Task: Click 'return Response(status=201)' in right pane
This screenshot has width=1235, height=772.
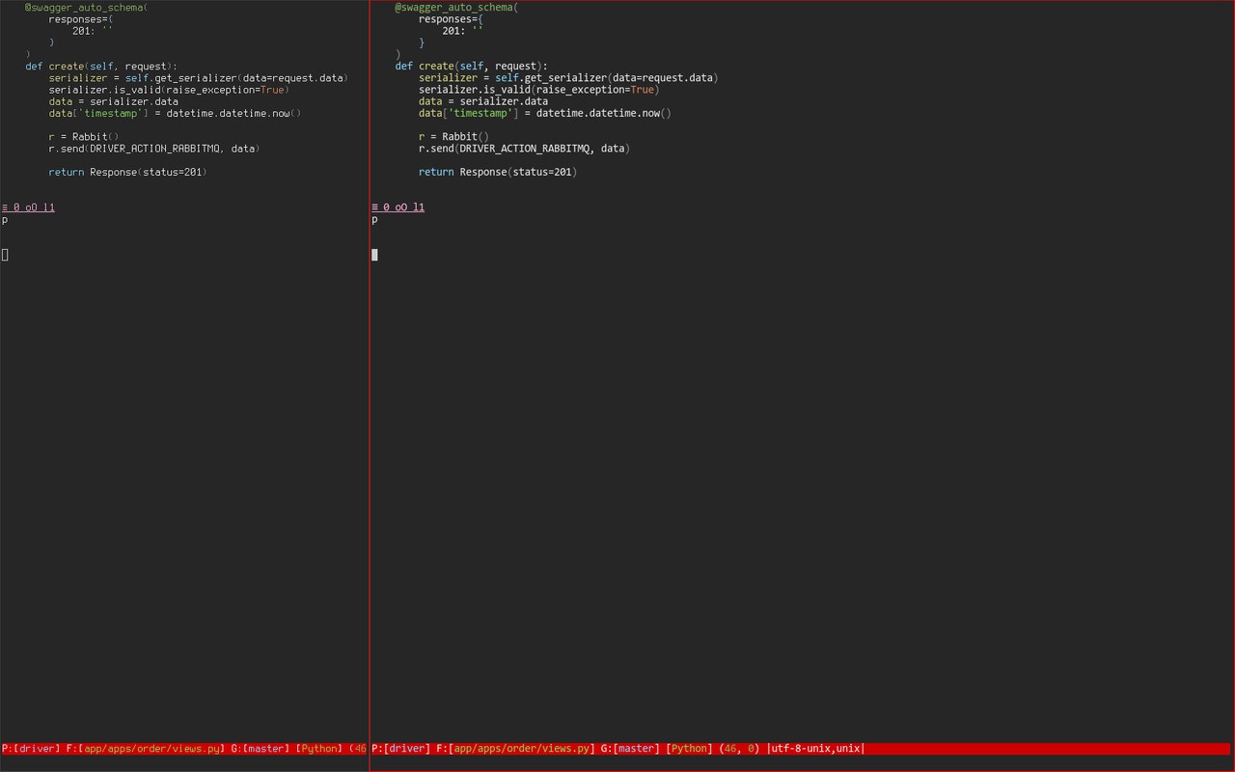Action: point(498,172)
